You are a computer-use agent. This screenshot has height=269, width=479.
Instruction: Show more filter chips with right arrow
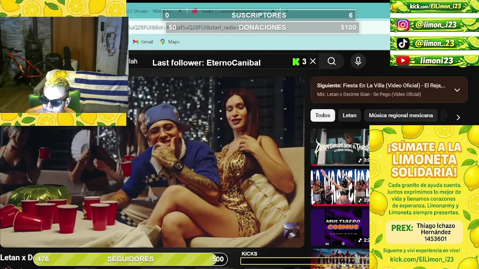(x=458, y=117)
